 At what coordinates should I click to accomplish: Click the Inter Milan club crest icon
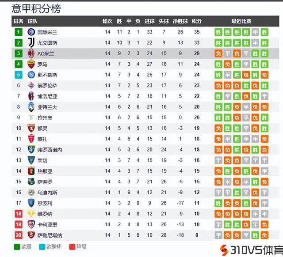31,32
